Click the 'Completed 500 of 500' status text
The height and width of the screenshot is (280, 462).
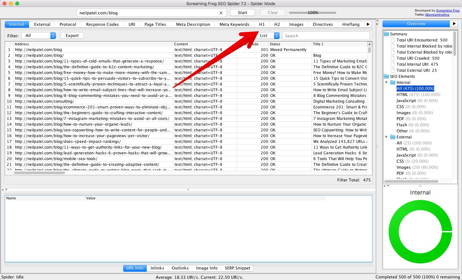tap(418, 277)
